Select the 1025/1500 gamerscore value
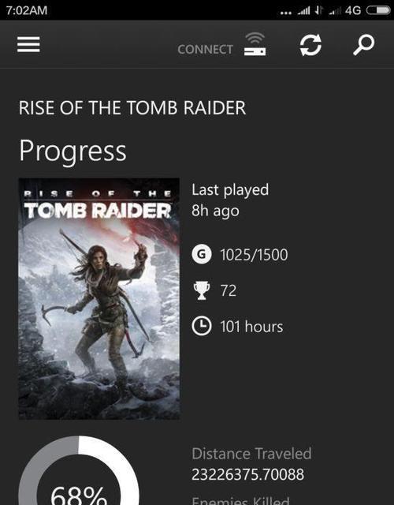The image size is (394, 505). (254, 255)
